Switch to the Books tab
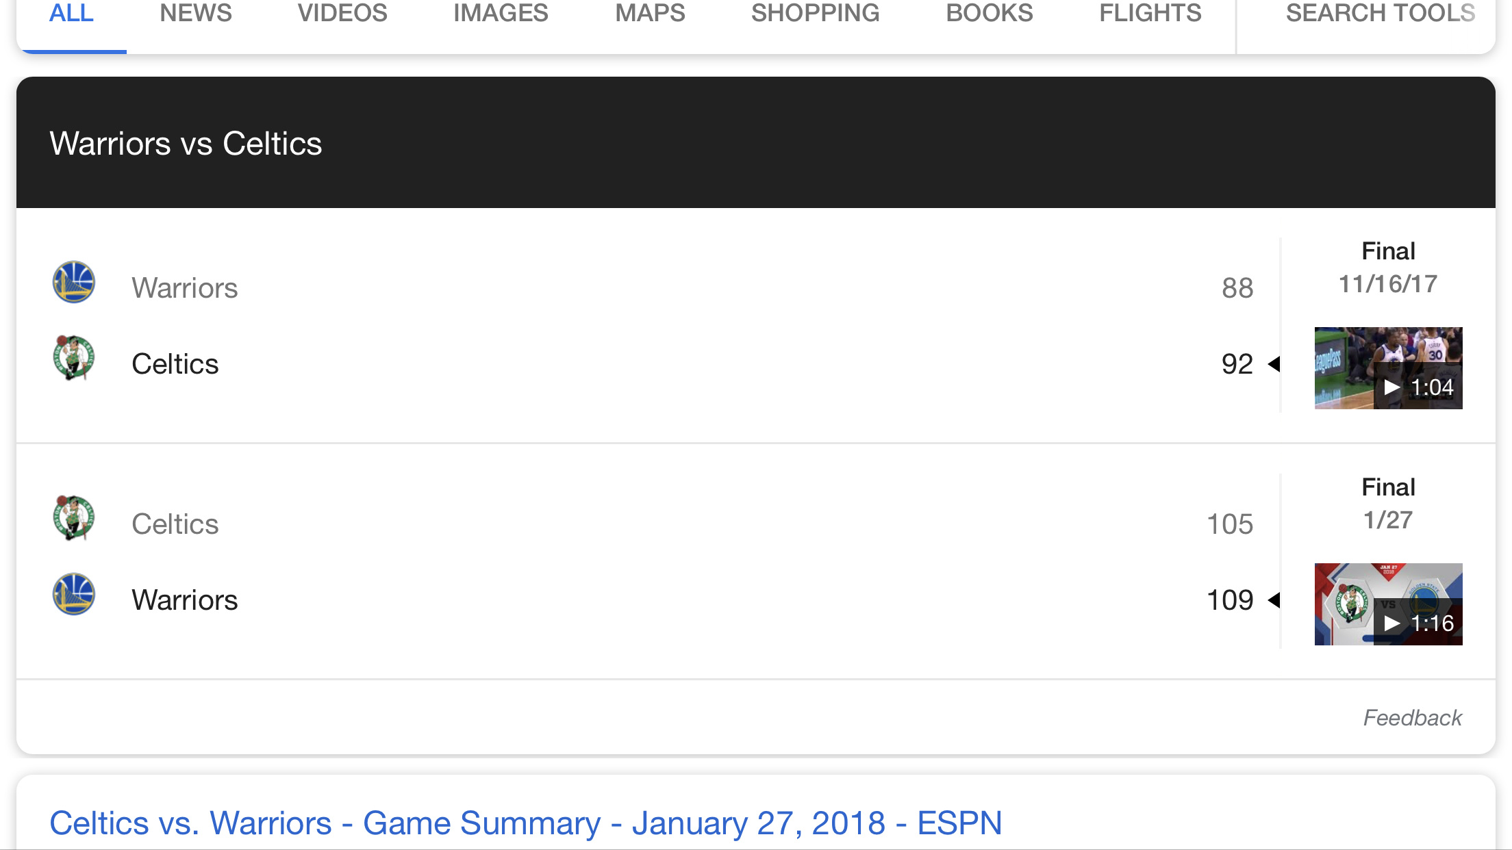 989,14
